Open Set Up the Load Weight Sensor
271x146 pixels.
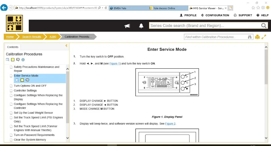[33, 113]
